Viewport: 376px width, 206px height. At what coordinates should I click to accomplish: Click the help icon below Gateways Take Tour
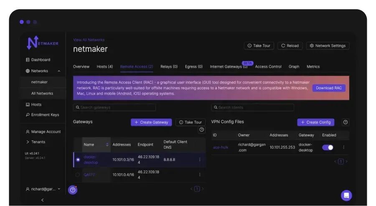pyautogui.click(x=202, y=130)
